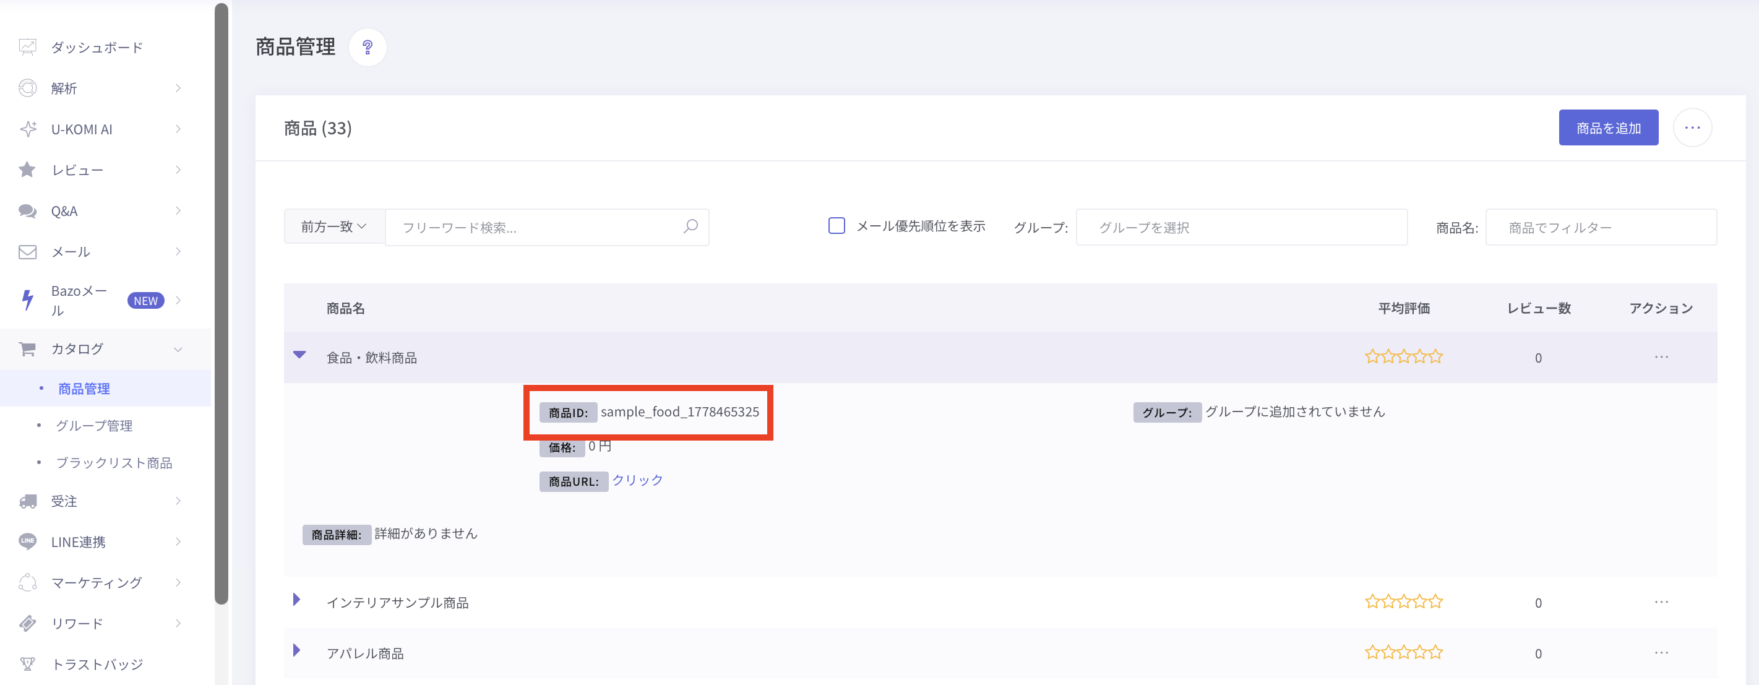Open the 商品URL クリック link
The width and height of the screenshot is (1759, 685).
637,480
